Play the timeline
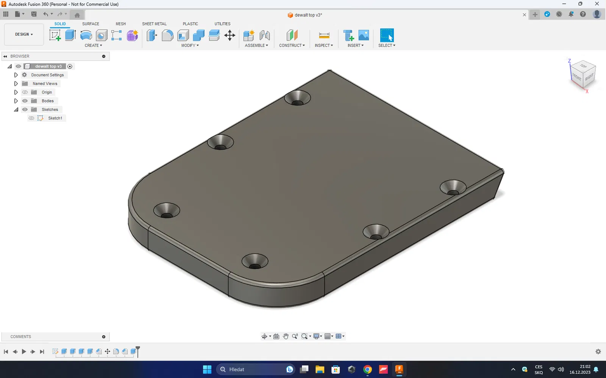Image resolution: width=606 pixels, height=378 pixels. tap(24, 352)
